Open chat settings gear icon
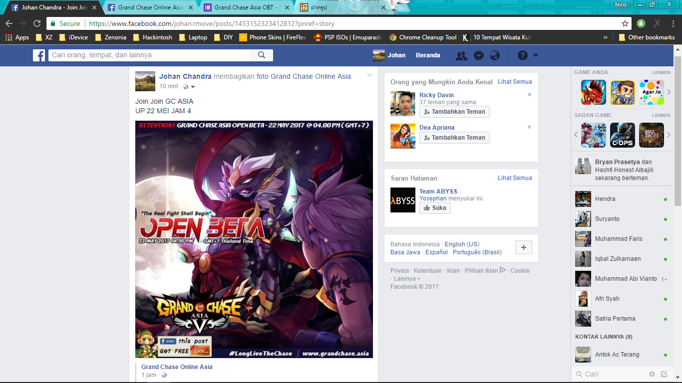682x383 pixels. point(652,374)
